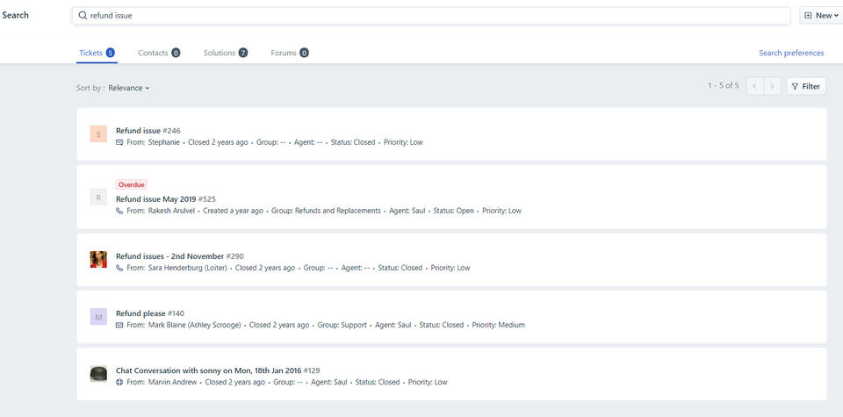Open Sara Henderburg's profile photo

[x=98, y=259]
